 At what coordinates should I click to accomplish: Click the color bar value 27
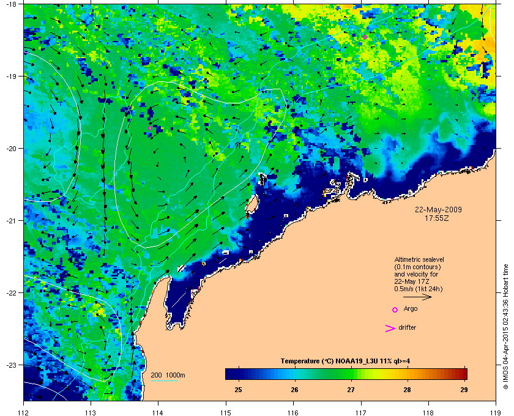click(x=351, y=390)
